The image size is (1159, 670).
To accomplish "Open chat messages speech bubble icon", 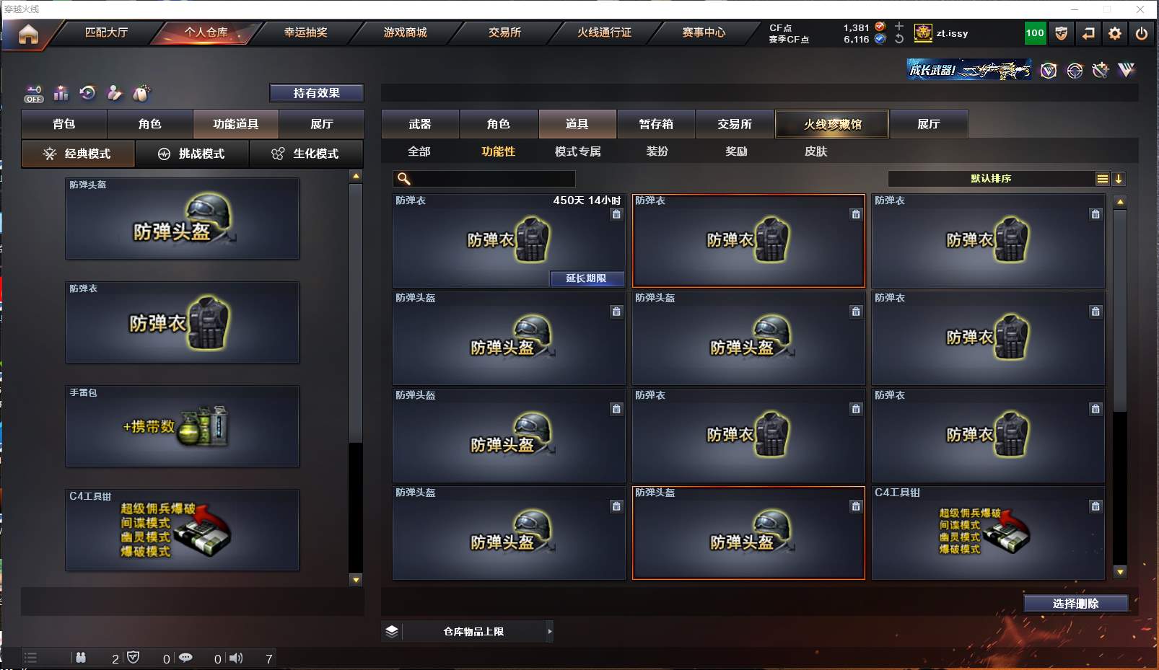I will click(185, 658).
